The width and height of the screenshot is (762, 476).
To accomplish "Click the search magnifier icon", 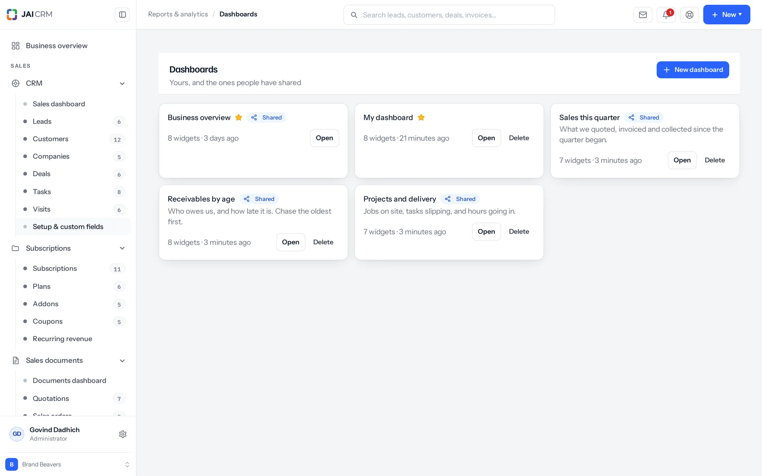I will coord(354,15).
